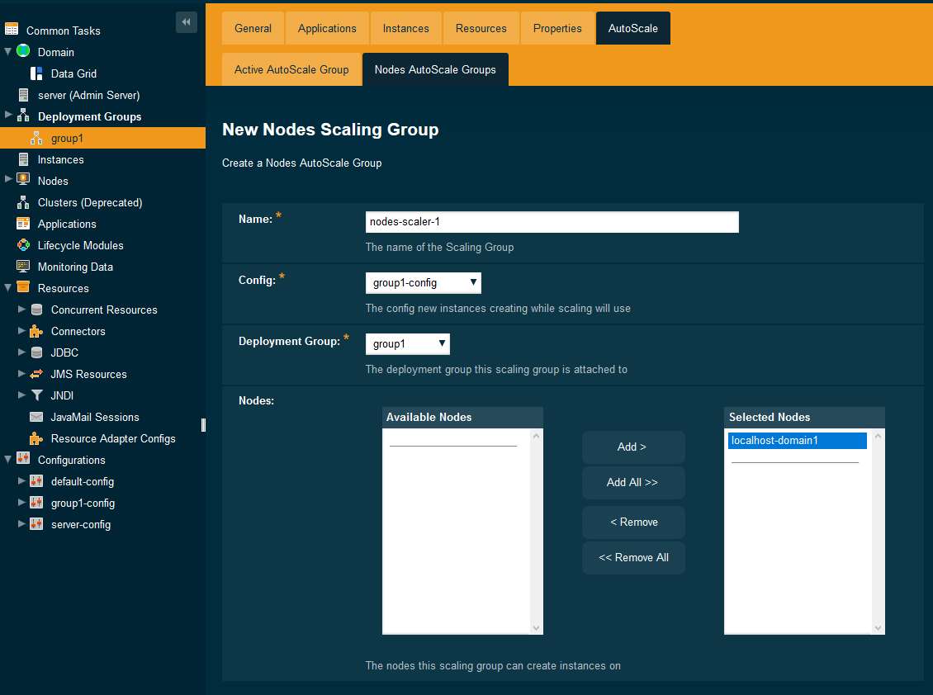This screenshot has height=695, width=933.
Task: Click the Configurations icon
Action: coord(23,458)
